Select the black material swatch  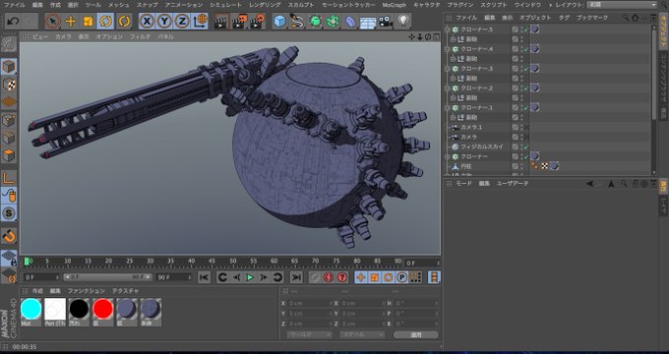79,310
